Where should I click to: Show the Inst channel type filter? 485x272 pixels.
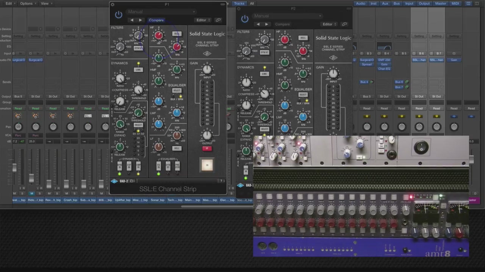click(374, 3)
